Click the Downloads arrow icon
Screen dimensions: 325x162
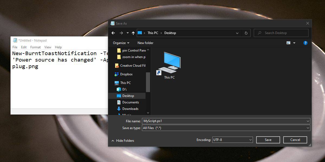119,109
